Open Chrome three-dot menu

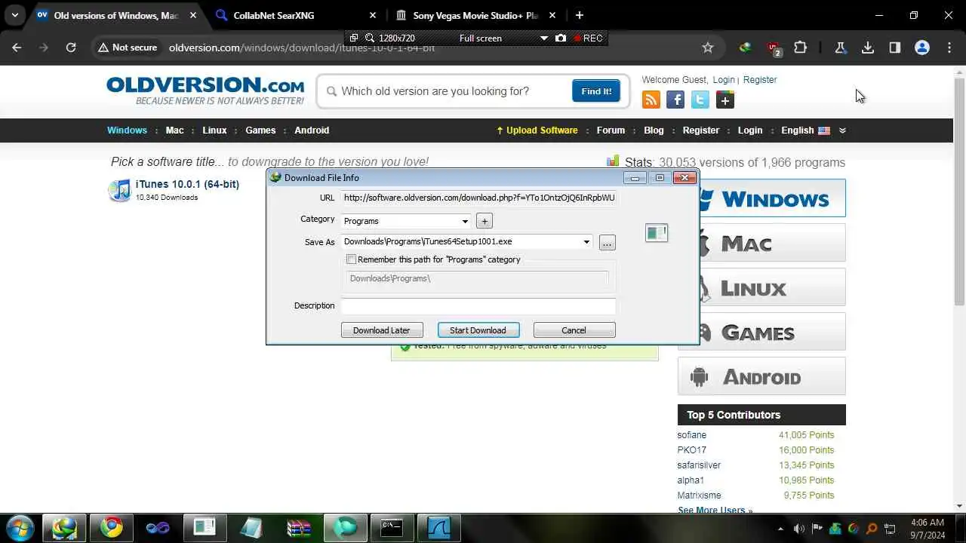pos(949,48)
